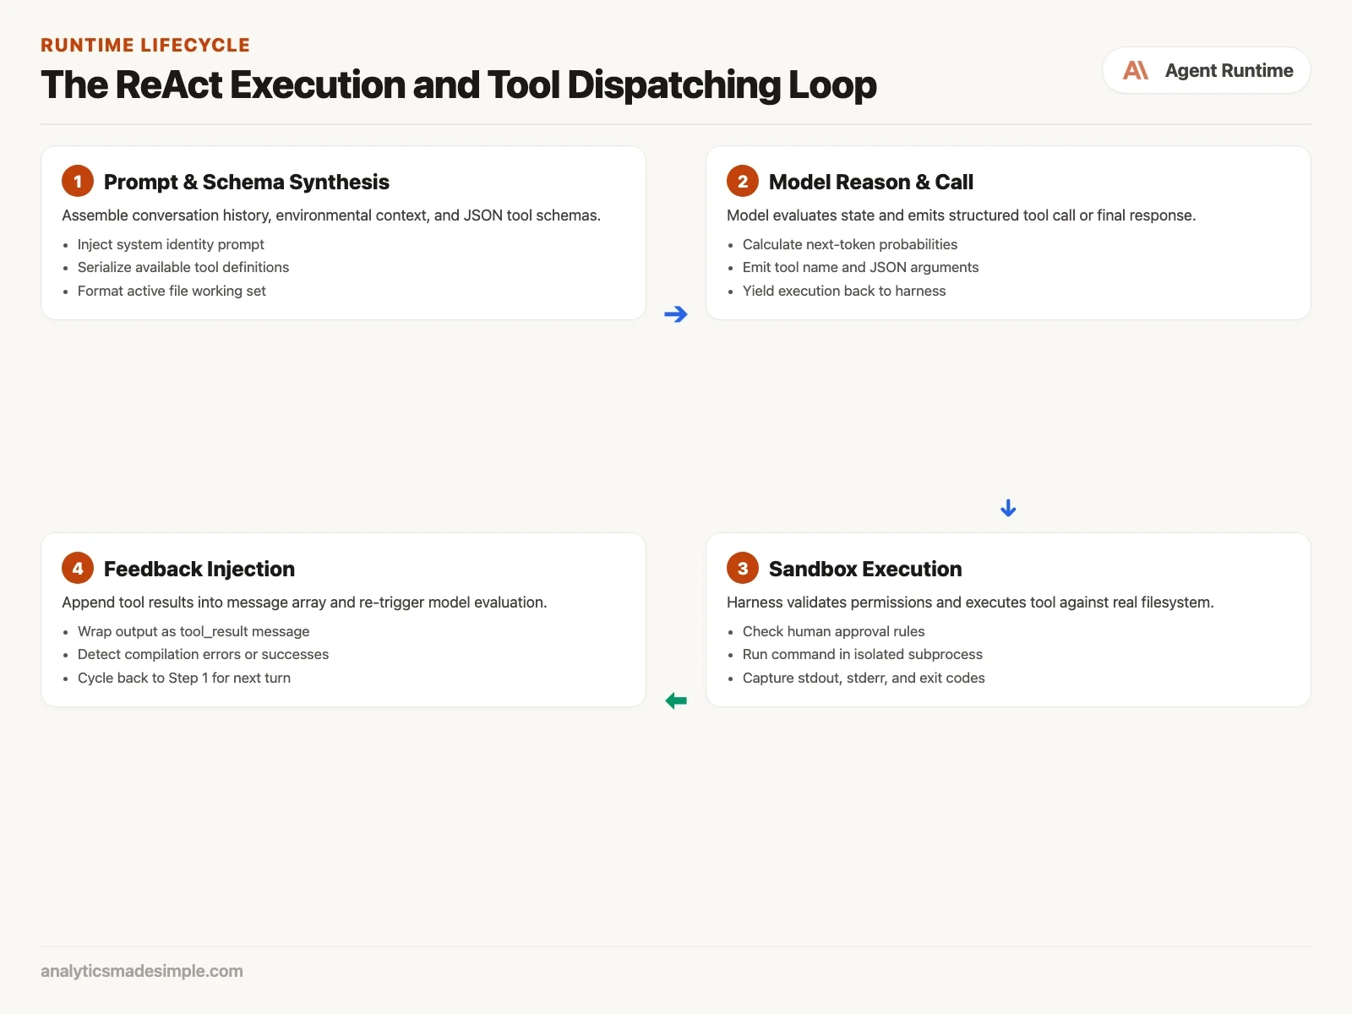
Task: Click the description 'Harness validates permissions and executes tool…'
Action: (x=970, y=602)
